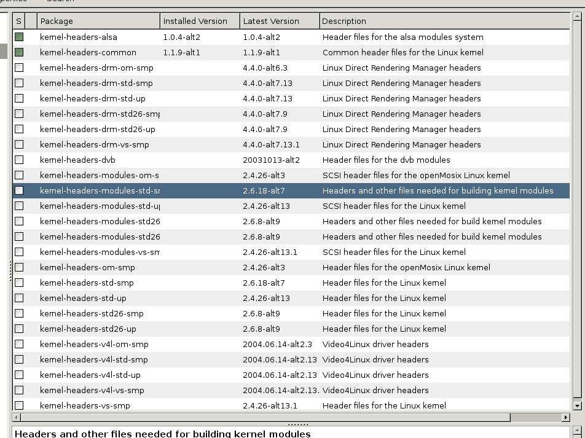Select the kernel-headers-drm-om-smp package
This screenshot has width=585, height=438.
(x=96, y=68)
